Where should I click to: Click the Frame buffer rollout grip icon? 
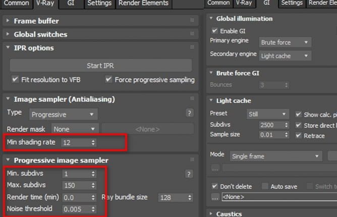pos(192,21)
